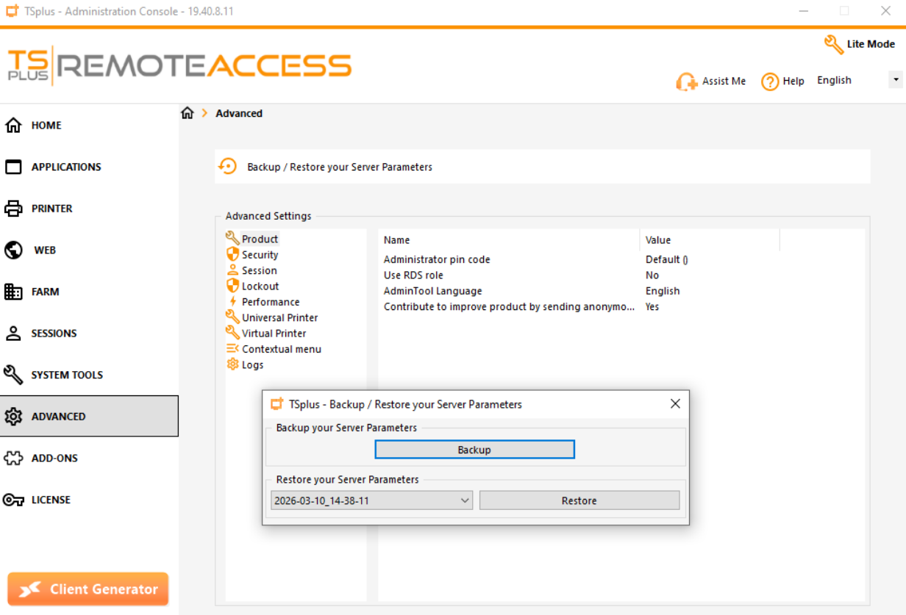Click the Printer icon in sidebar

click(13, 209)
